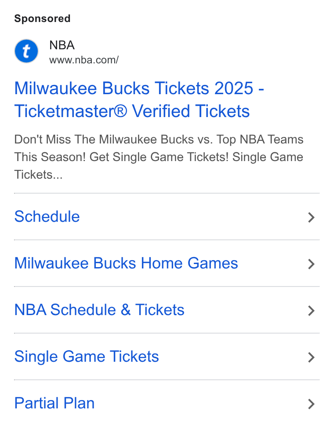Click the "2025" text in the ad headline
Viewport: 334px width, 426px height.
(234, 88)
